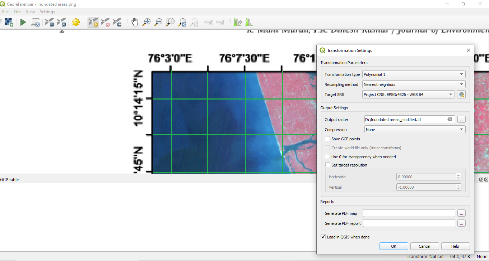The image size is (489, 261).
Task: Apply full histogram stretch
Action: [250, 22]
